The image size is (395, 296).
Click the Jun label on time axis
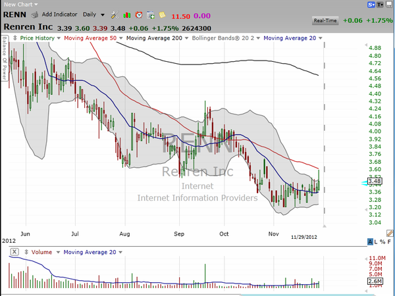click(x=25, y=234)
